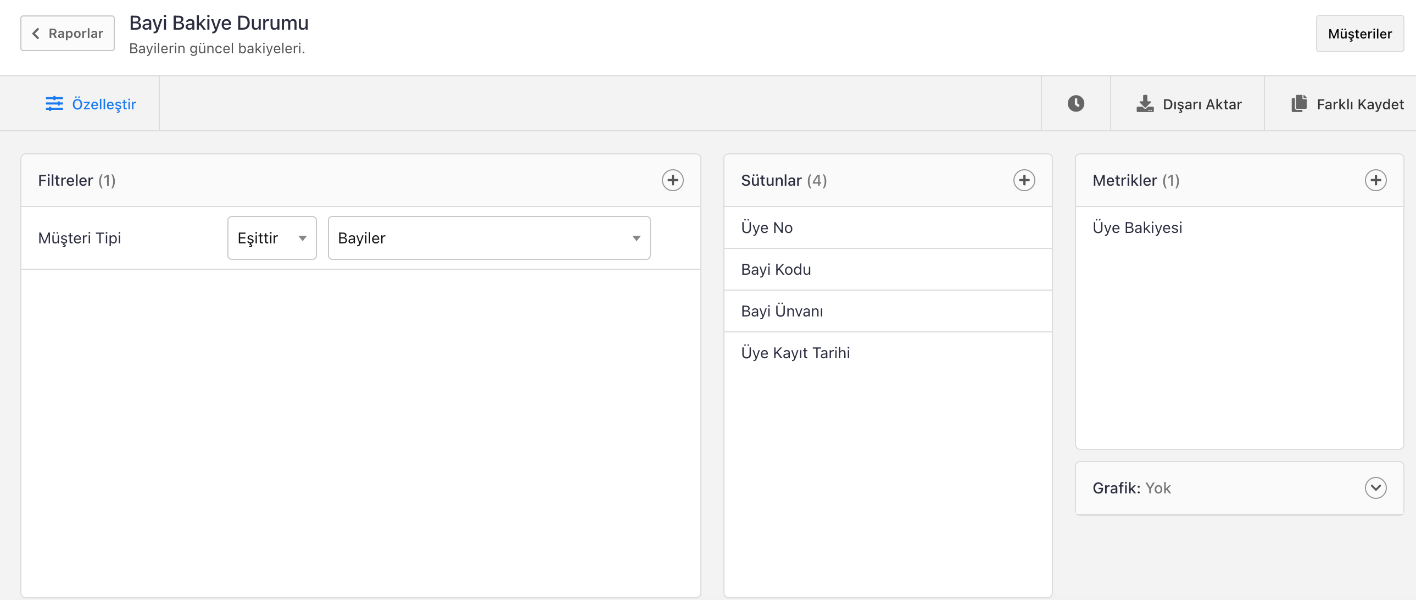The image size is (1416, 600).
Task: Expand the Grafik panel chevron
Action: (x=1375, y=488)
